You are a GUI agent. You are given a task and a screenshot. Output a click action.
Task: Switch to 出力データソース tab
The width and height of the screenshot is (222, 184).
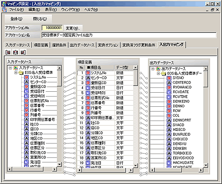82,45
